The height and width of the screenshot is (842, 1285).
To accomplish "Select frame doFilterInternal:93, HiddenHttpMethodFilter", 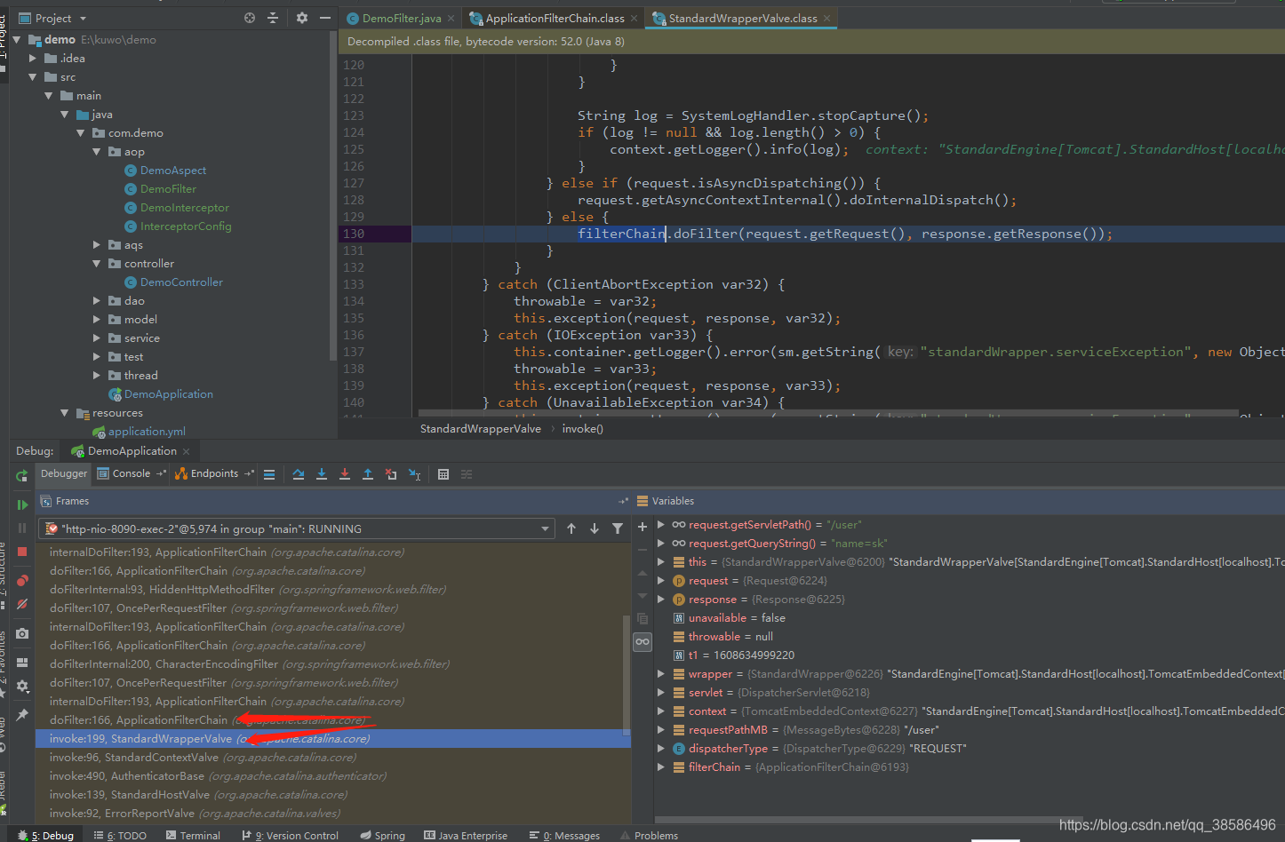I will pyautogui.click(x=248, y=590).
